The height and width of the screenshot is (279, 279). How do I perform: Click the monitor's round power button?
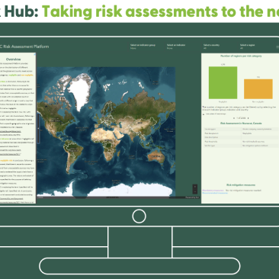click(139, 216)
